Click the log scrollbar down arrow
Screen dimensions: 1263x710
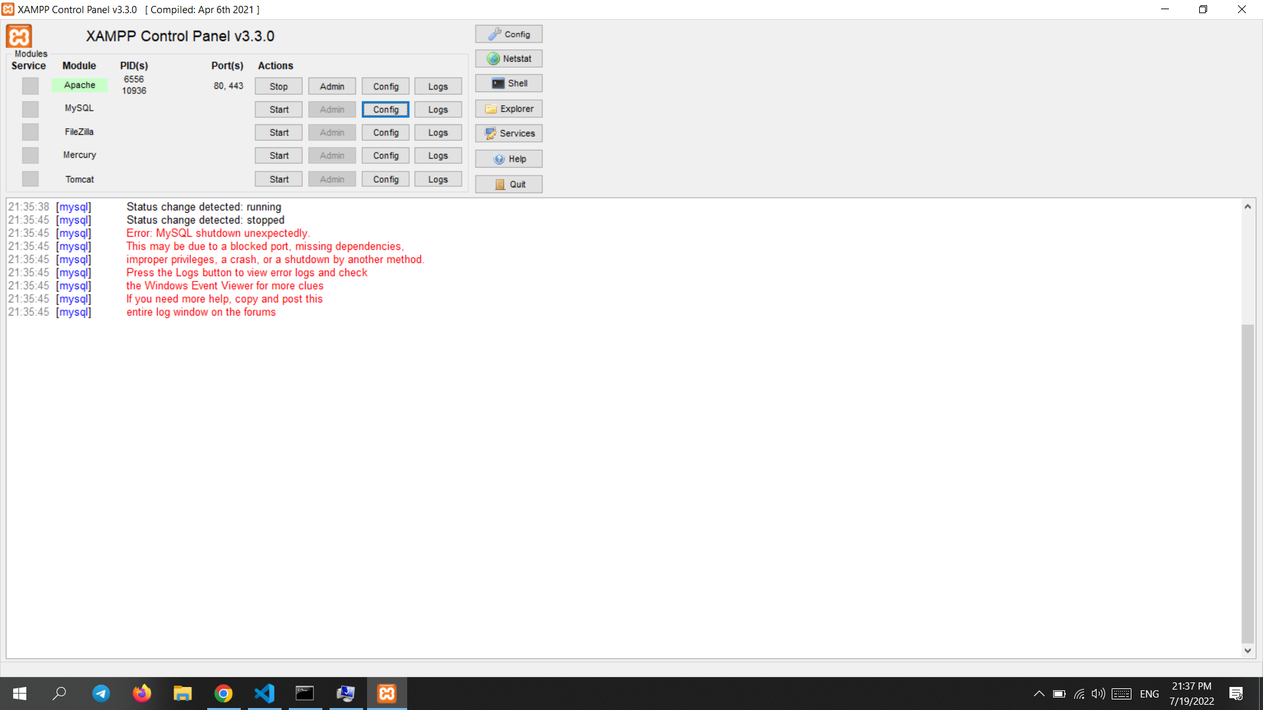tap(1247, 651)
